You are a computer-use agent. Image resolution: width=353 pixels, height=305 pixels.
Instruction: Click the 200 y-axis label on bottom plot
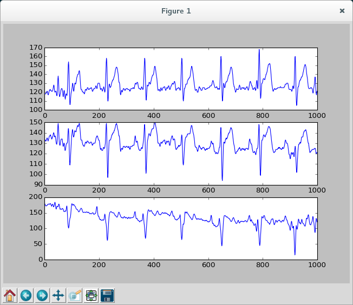tap(36, 197)
